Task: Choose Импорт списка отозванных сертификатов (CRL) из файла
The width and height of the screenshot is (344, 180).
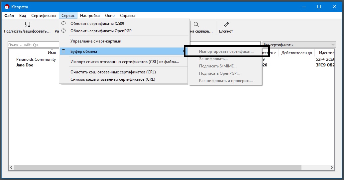Action: pos(124,62)
